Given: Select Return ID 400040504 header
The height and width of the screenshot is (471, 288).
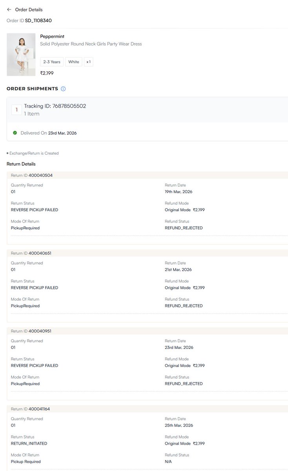Looking at the screenshot, I should click(x=148, y=175).
